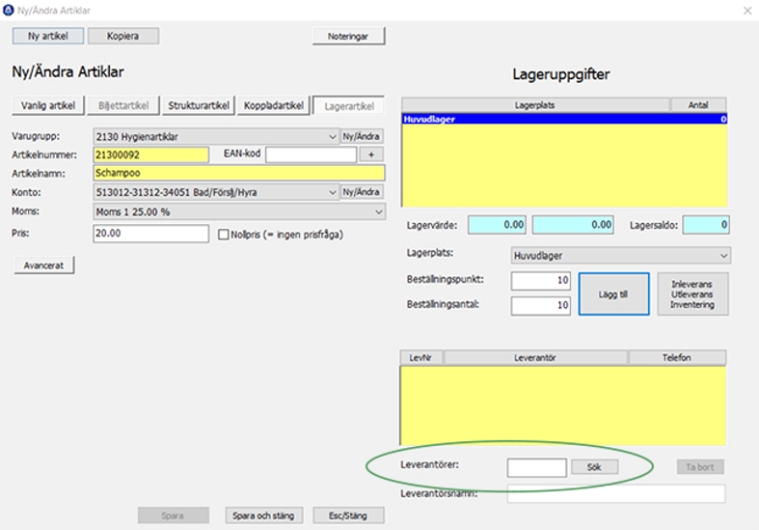Open Noteringar
Screen dimensions: 759x530
tap(348, 37)
